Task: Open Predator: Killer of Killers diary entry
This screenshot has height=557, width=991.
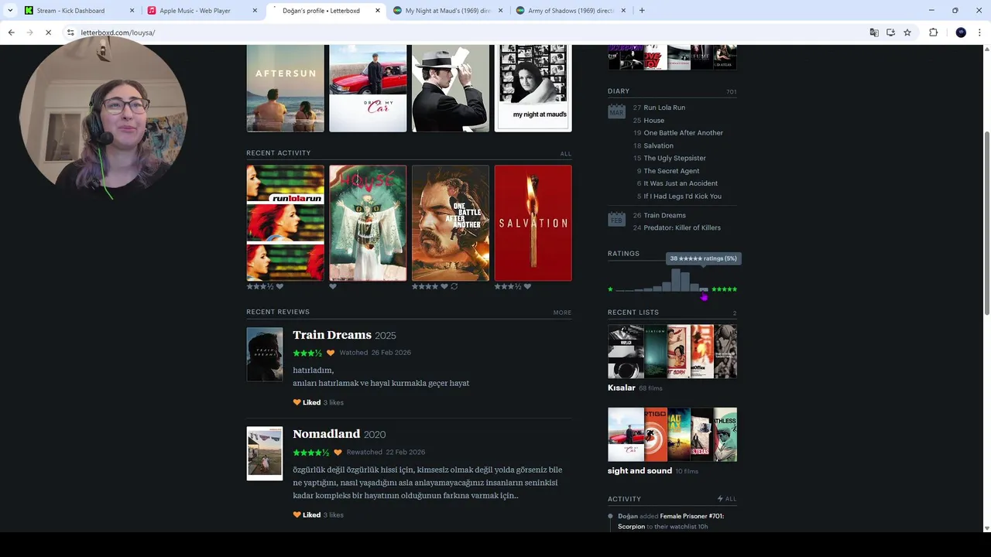Action: (682, 227)
